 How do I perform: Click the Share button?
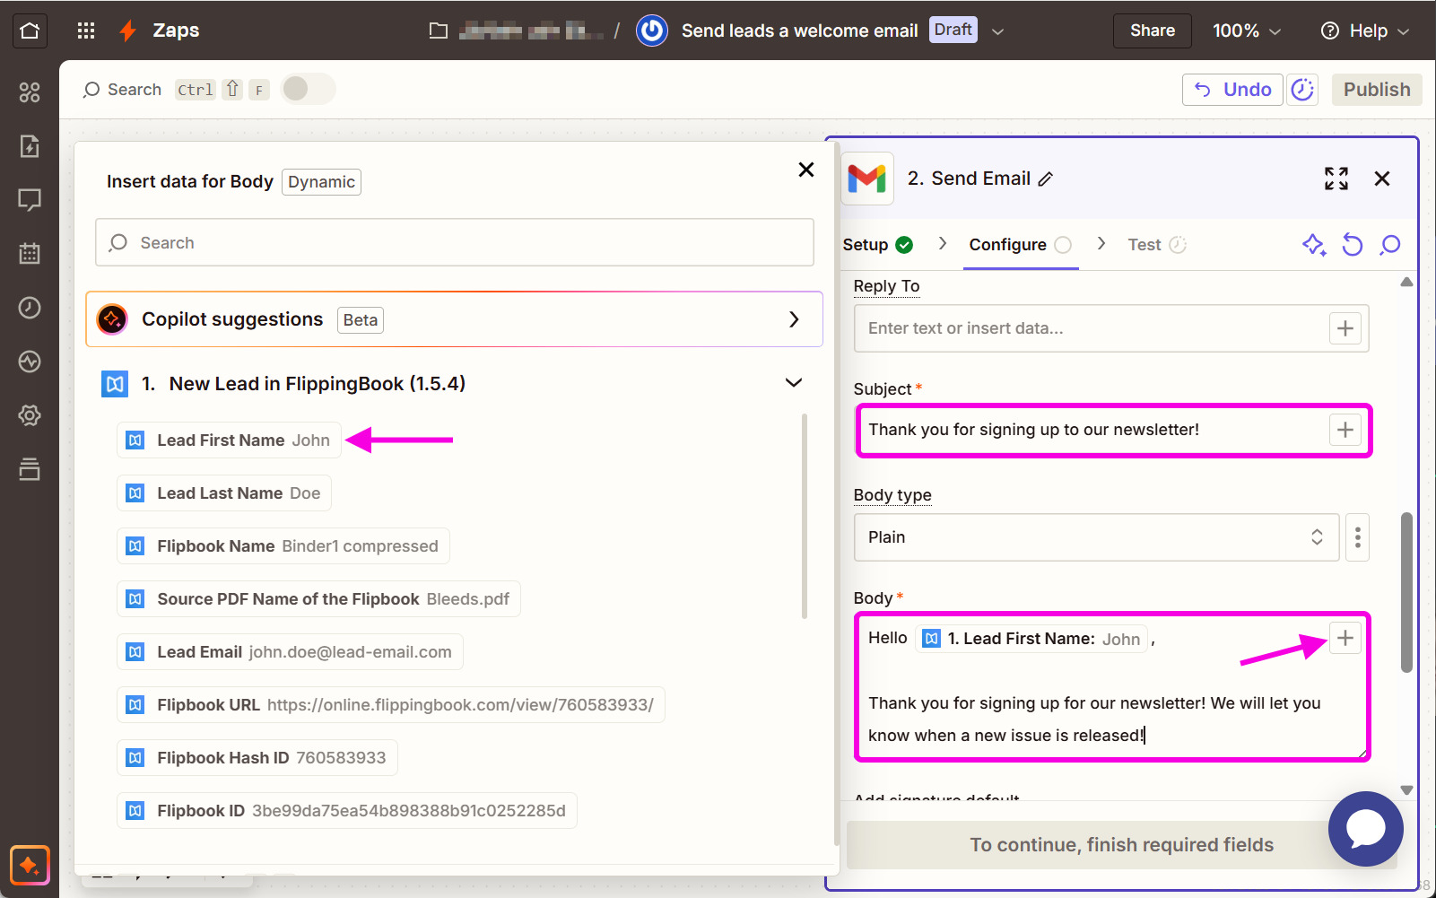[x=1153, y=31]
